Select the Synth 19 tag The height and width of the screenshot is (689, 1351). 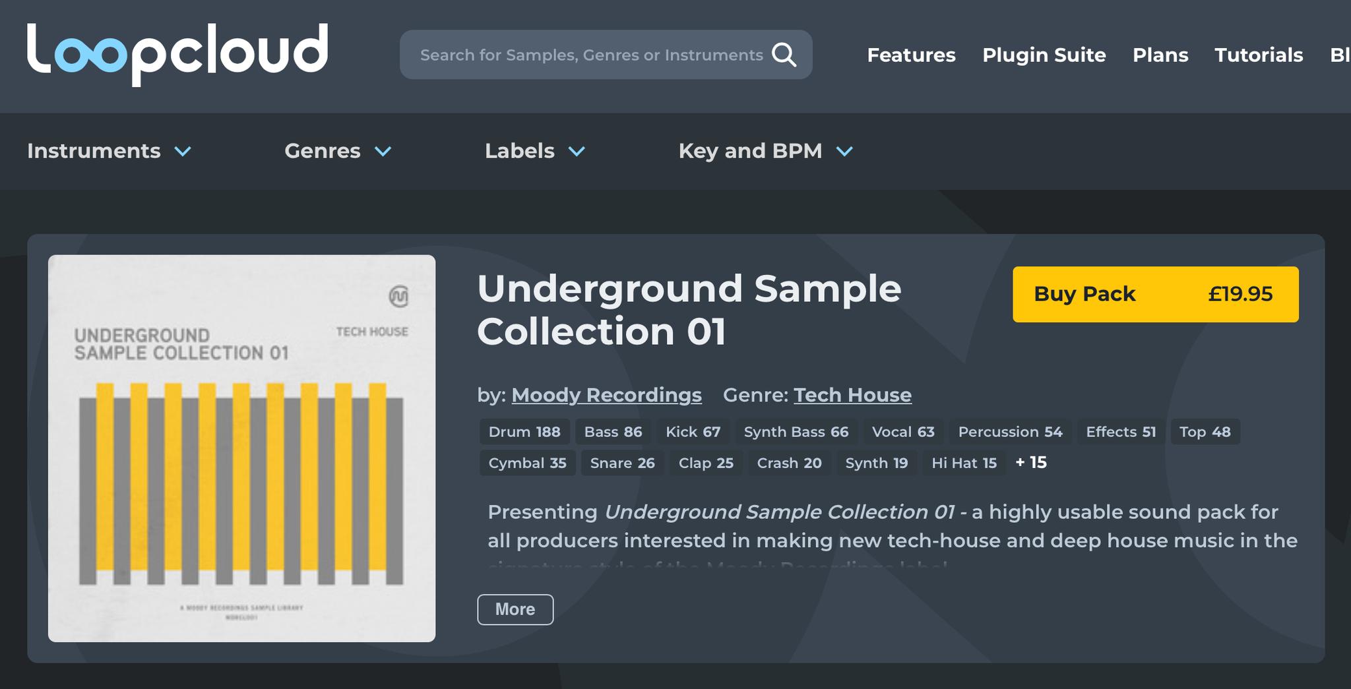pos(876,463)
